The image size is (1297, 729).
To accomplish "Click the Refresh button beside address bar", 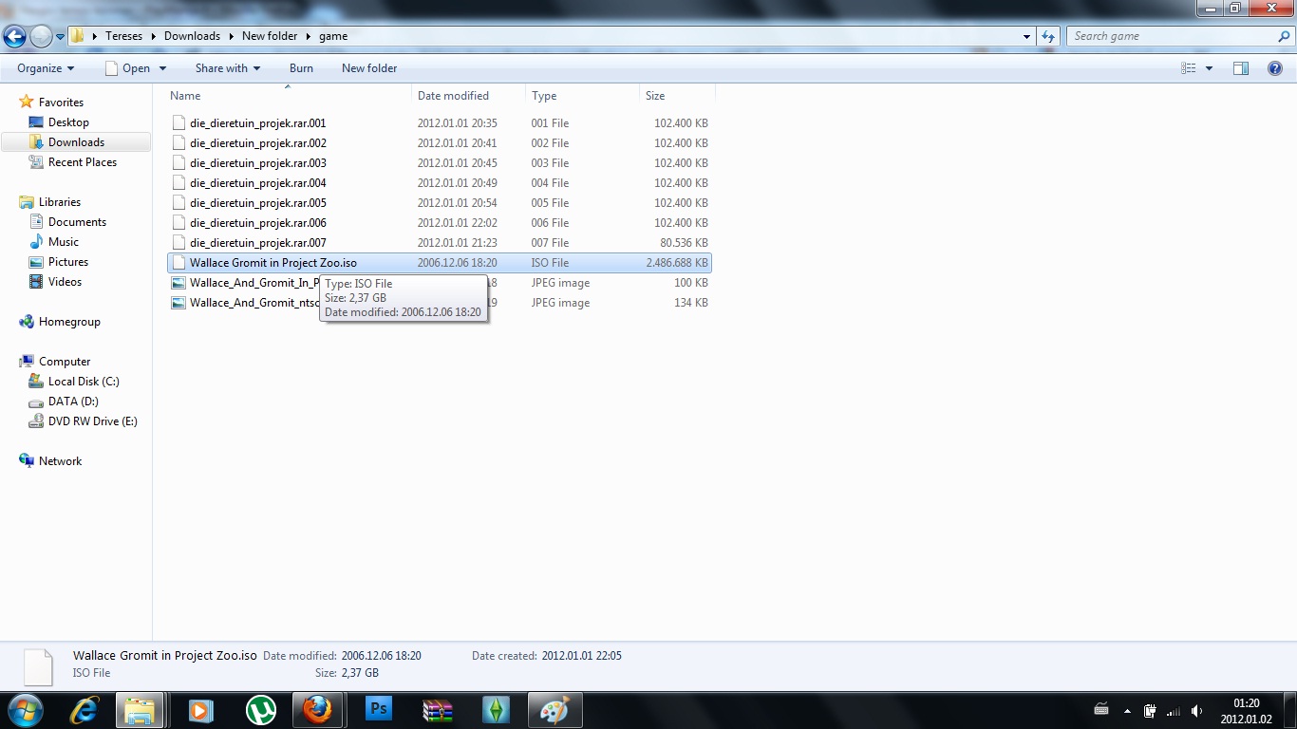I will 1048,36.
